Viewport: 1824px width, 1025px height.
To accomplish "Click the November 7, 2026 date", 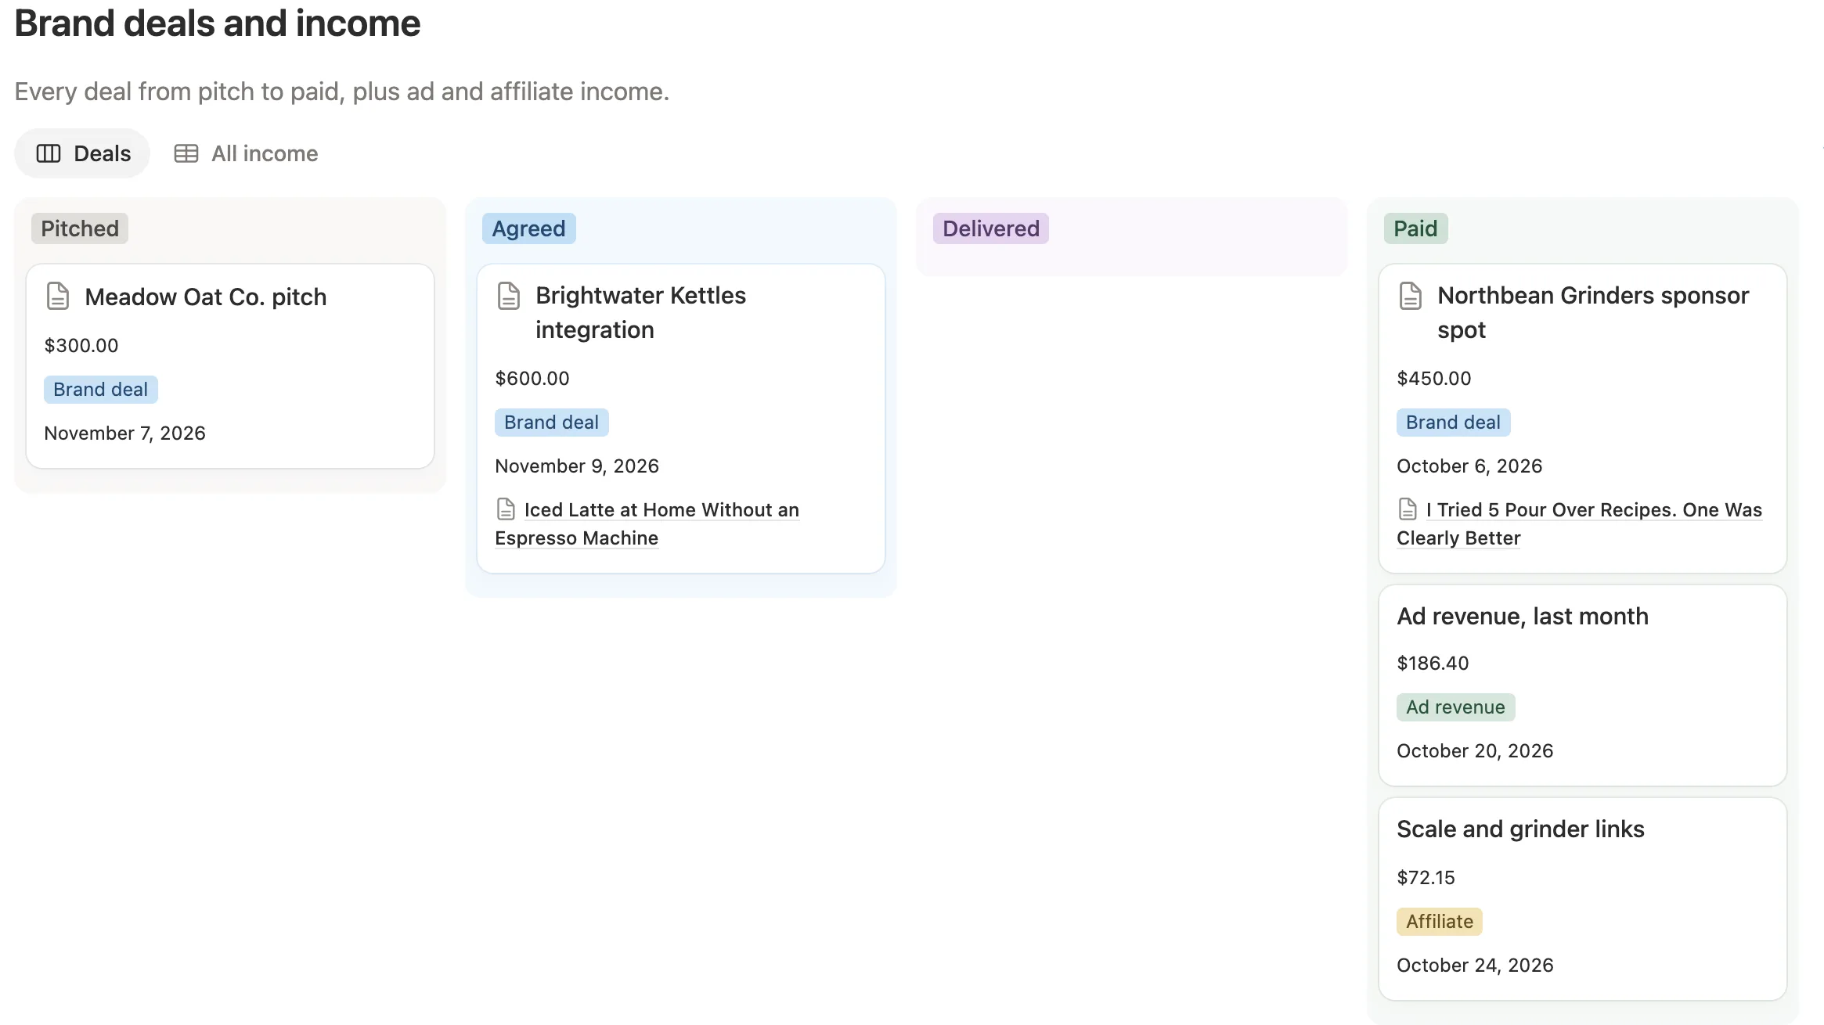I will pos(124,433).
